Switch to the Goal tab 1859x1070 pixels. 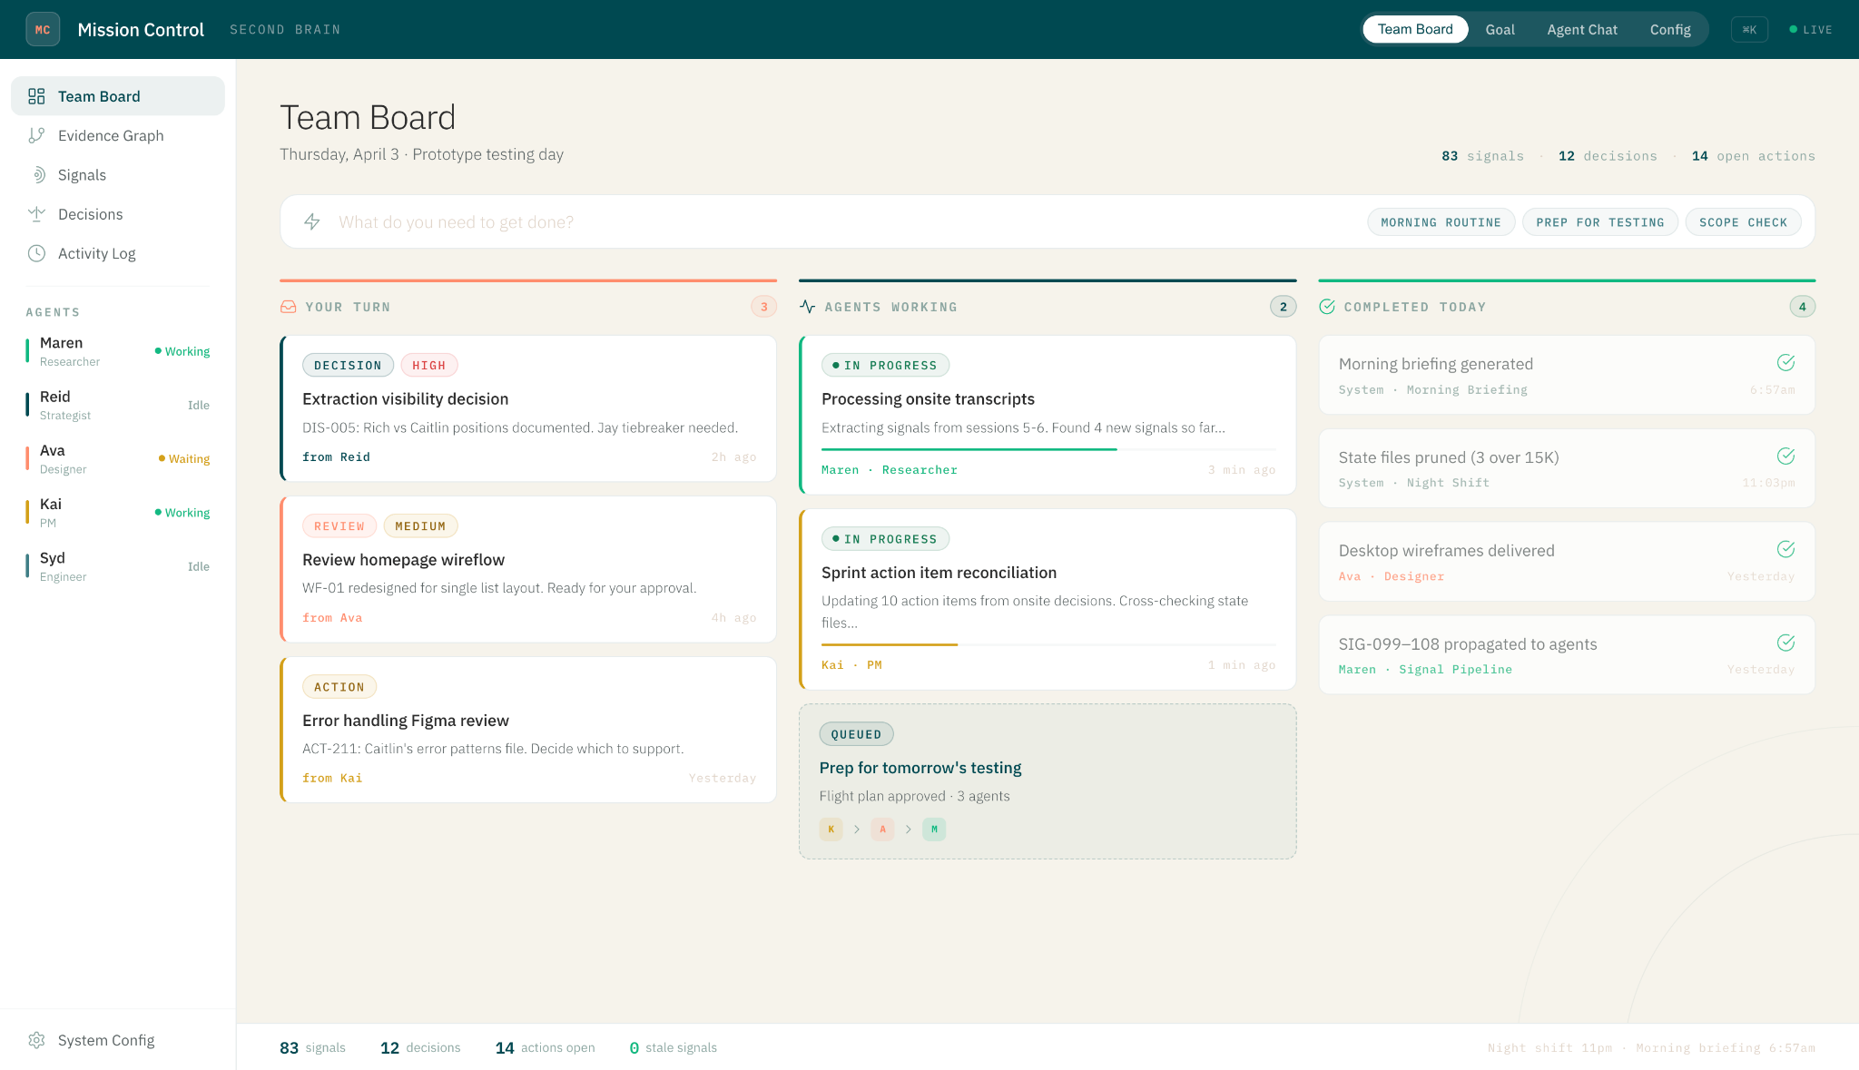click(1500, 29)
